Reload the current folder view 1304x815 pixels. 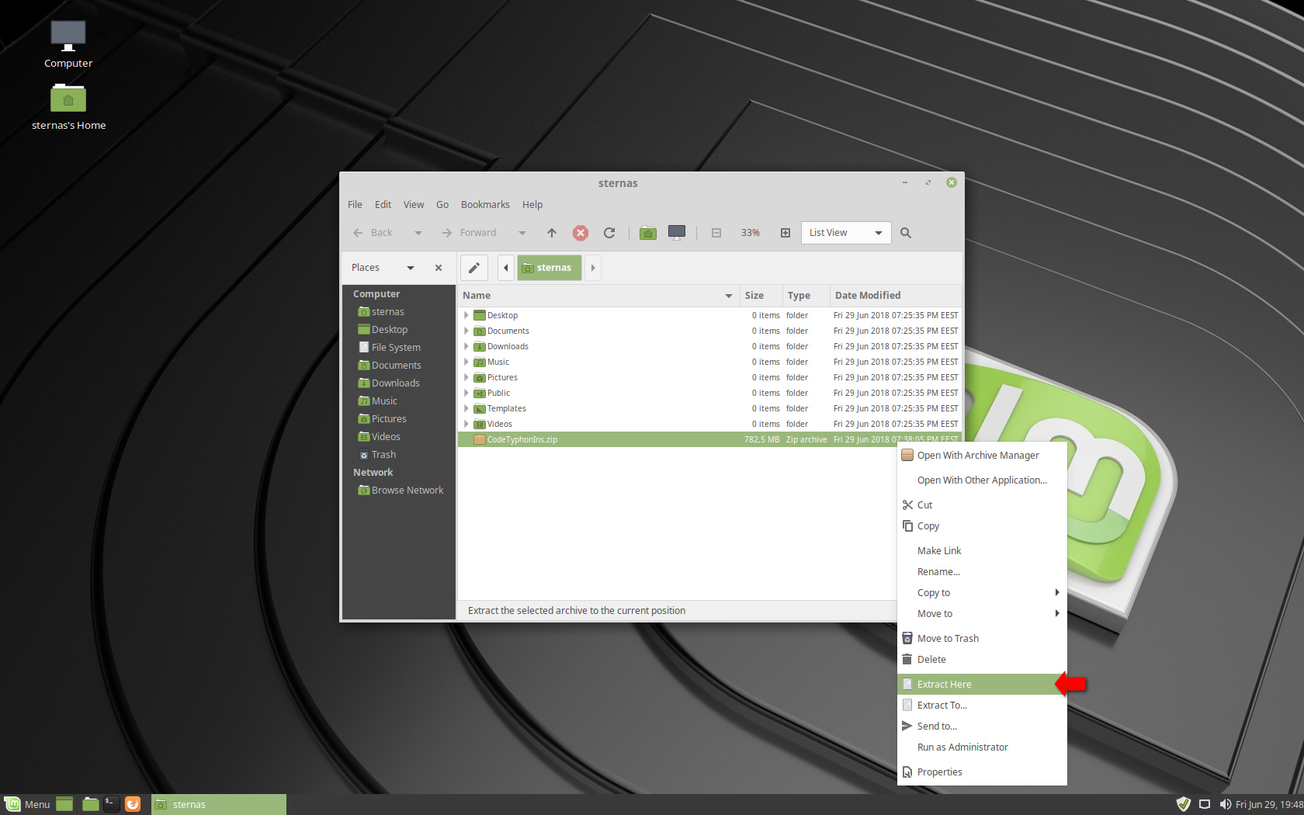click(x=609, y=233)
